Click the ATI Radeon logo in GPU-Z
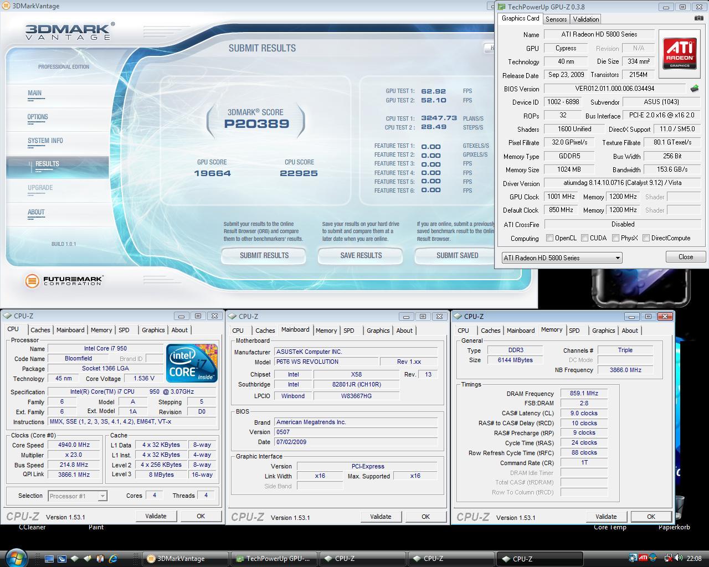709x567 pixels. [680, 53]
